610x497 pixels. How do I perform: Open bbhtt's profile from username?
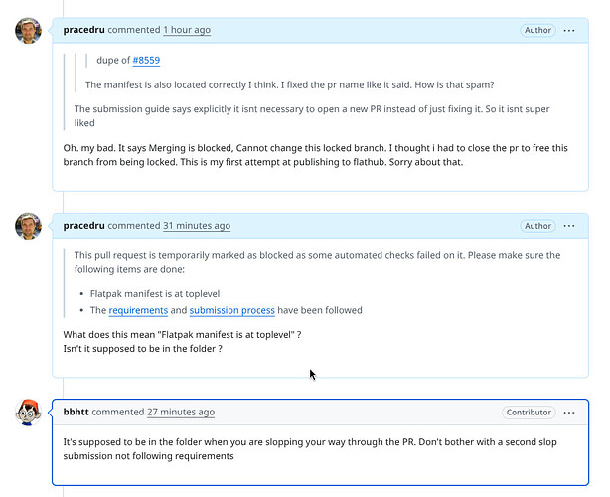click(x=76, y=412)
